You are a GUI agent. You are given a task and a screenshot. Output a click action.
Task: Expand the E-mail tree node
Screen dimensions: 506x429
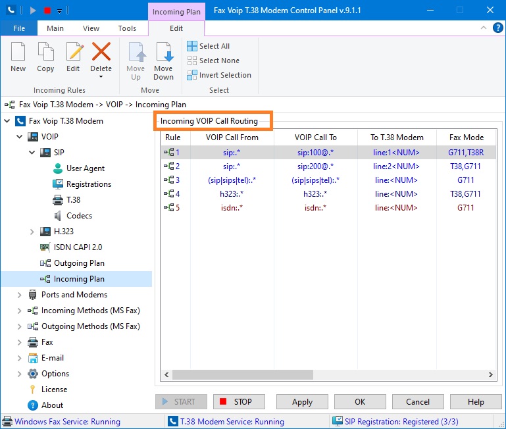(19, 358)
